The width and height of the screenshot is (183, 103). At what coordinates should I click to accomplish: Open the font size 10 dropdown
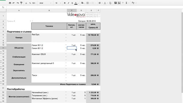pos(58,3)
